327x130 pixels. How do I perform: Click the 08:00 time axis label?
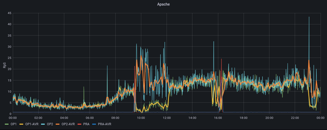115,118
